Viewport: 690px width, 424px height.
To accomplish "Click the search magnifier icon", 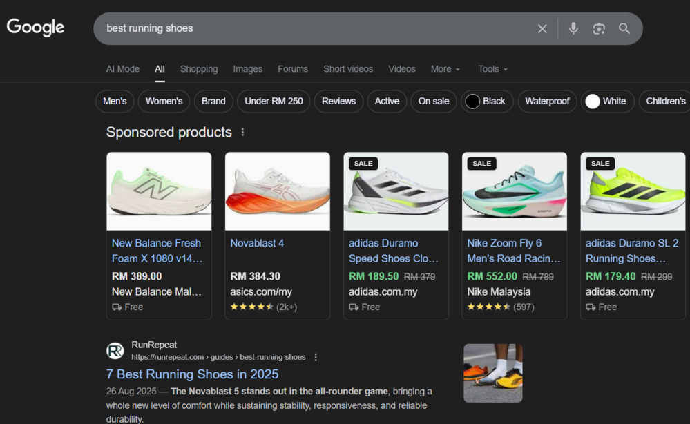I will point(624,28).
